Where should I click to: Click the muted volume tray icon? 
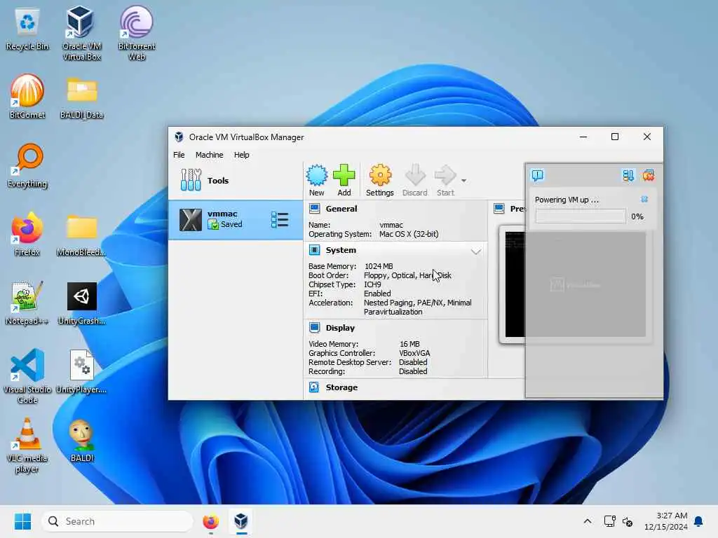click(628, 521)
